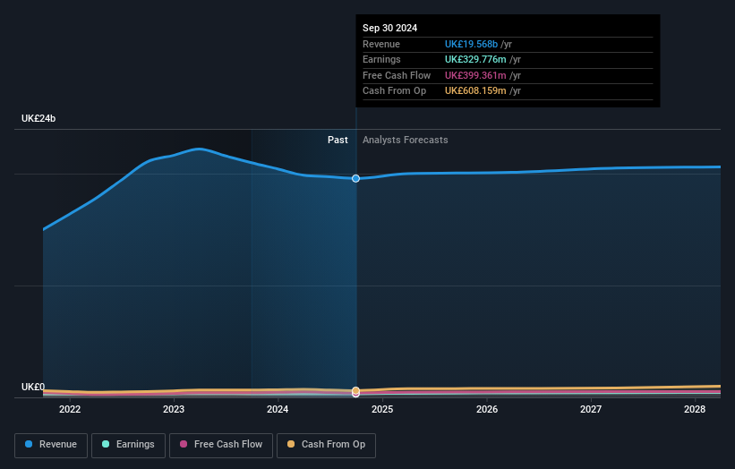
Task: Click the UK£329.776m earnings value
Action: click(x=475, y=59)
